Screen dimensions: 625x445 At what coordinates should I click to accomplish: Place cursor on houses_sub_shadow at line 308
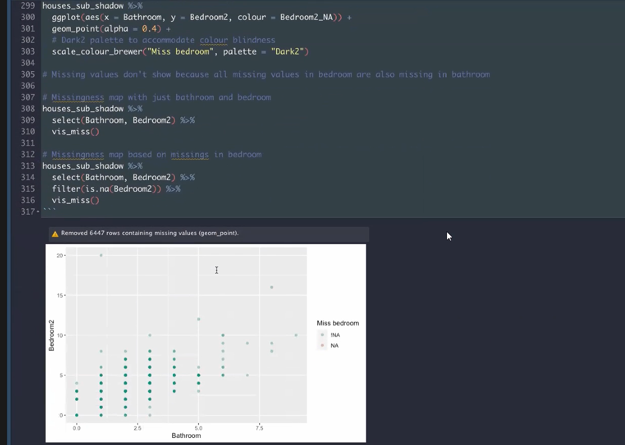(83, 109)
